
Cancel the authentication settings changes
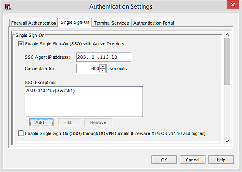[192, 160]
